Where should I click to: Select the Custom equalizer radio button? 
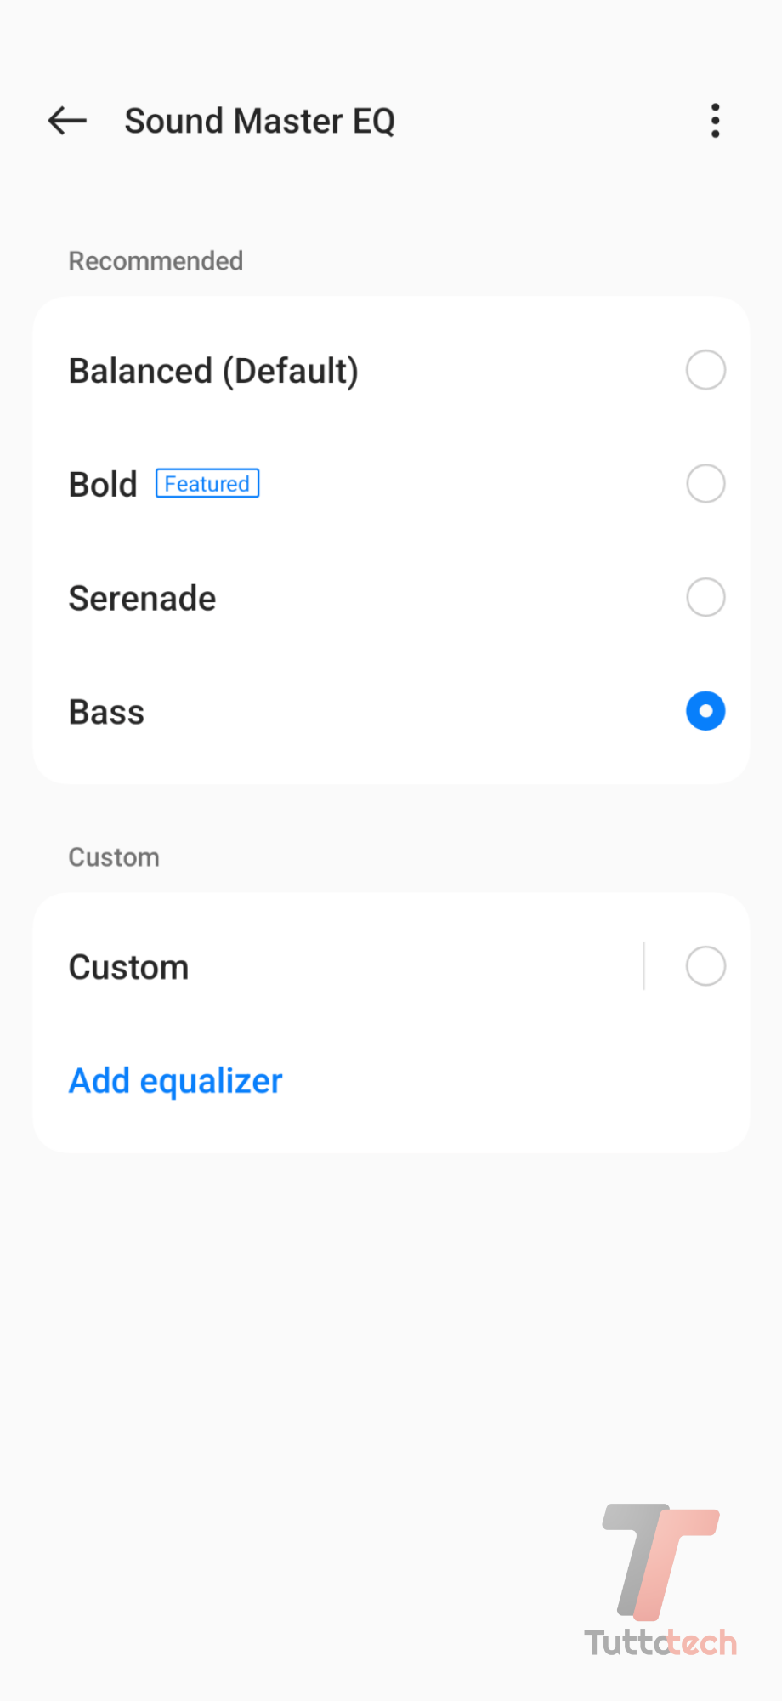[705, 966]
